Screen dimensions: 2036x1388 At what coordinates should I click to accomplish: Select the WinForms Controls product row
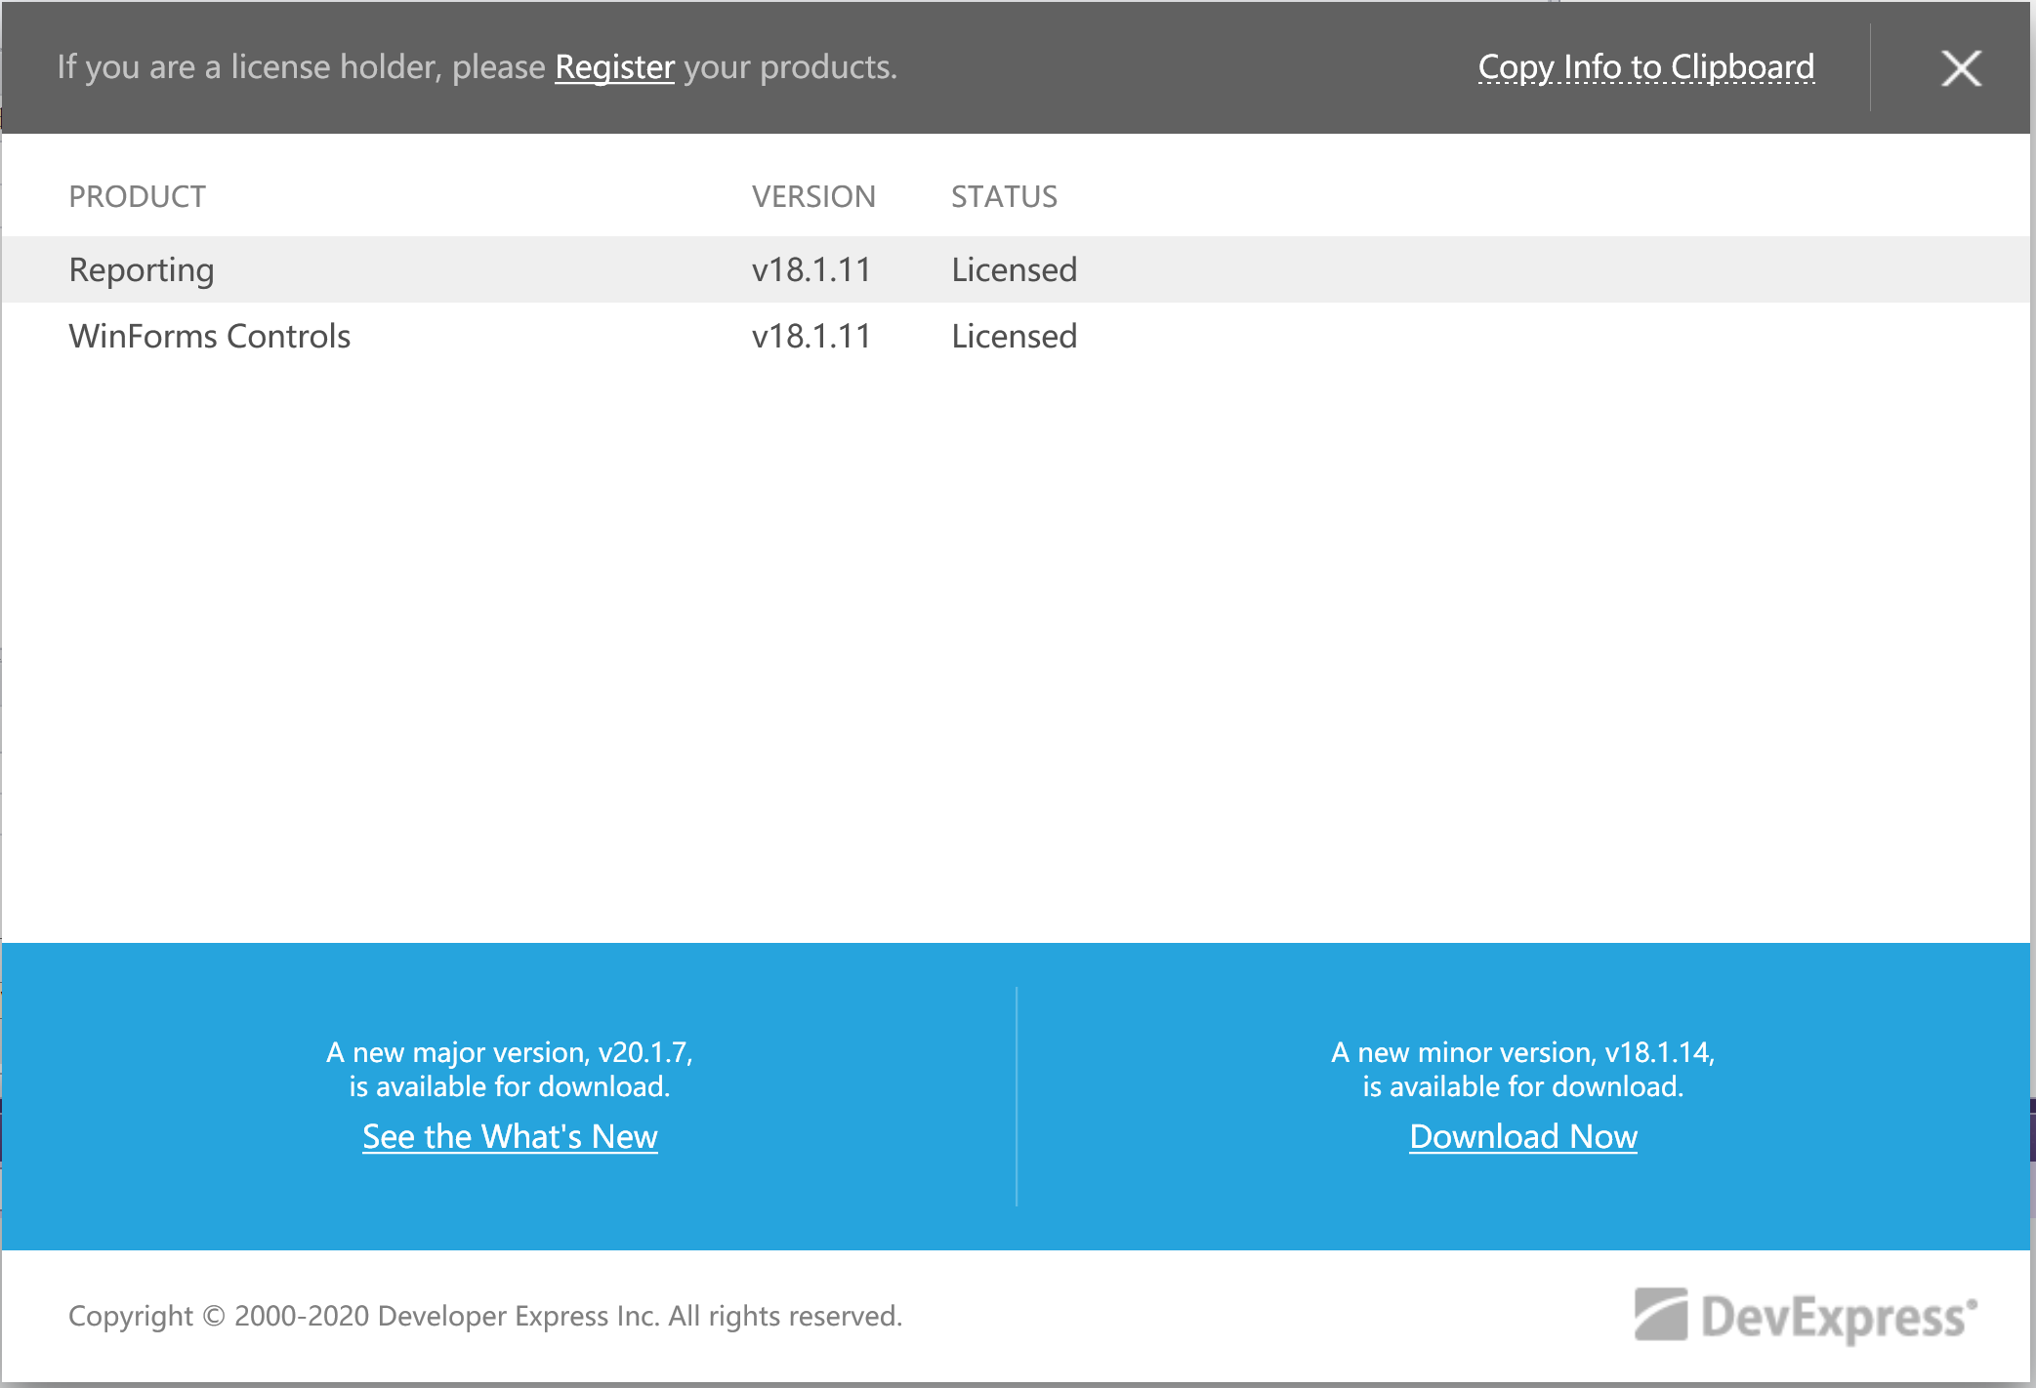pos(1016,336)
